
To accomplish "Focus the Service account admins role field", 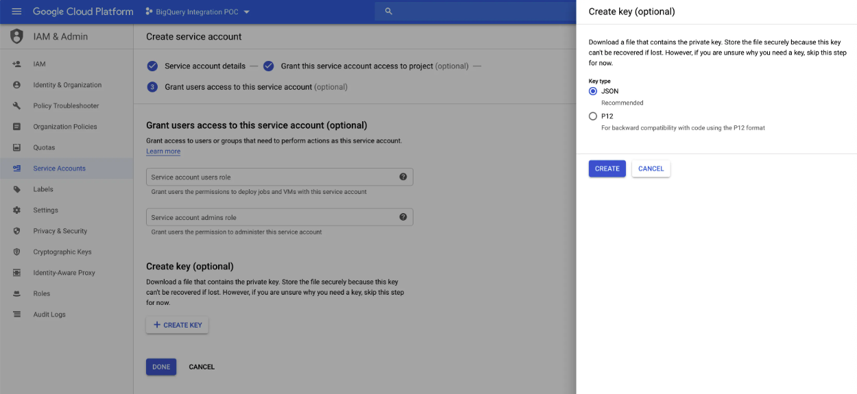I will click(279, 217).
